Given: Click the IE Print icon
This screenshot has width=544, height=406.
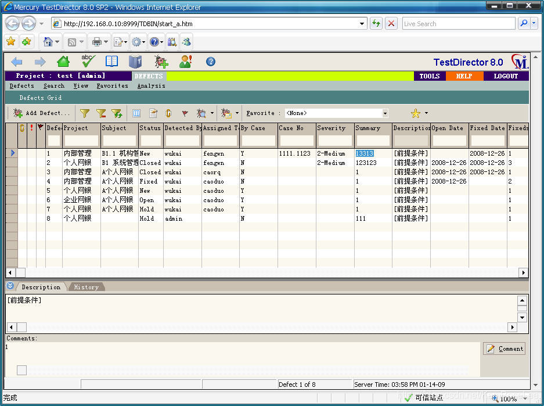Looking at the screenshot, I should tap(97, 42).
